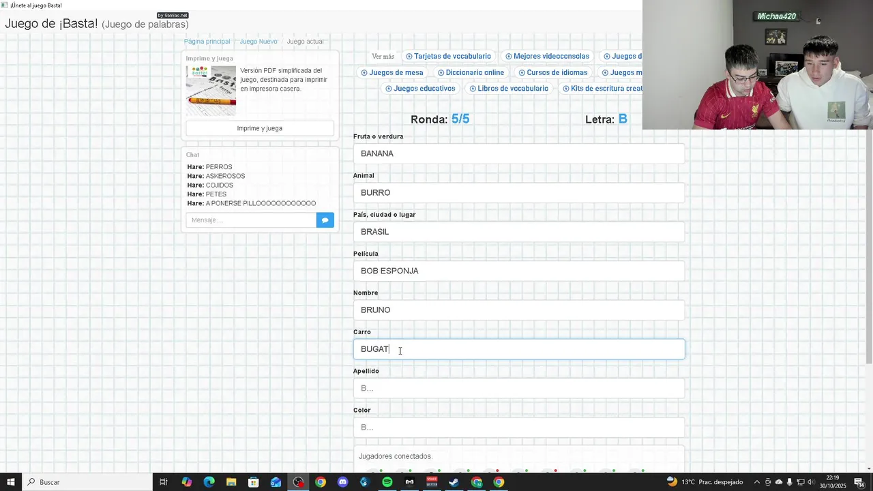Open first Chrome icon after OBS
The width and height of the screenshot is (873, 491).
[321, 482]
